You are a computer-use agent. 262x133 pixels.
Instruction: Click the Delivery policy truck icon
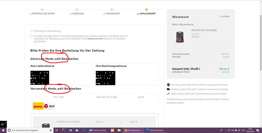(168, 89)
